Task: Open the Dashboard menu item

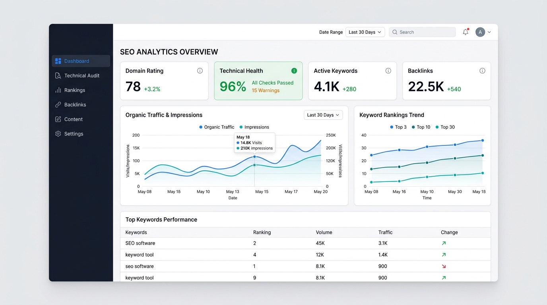Action: point(81,61)
